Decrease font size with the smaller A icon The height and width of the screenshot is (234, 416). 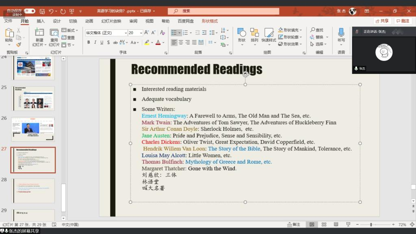pos(153,32)
